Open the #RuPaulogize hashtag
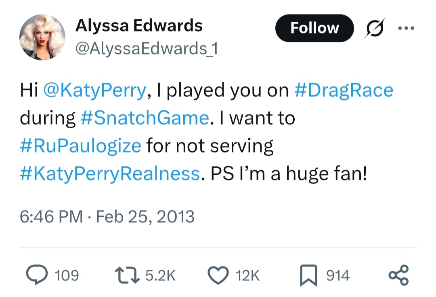 pyautogui.click(x=80, y=145)
